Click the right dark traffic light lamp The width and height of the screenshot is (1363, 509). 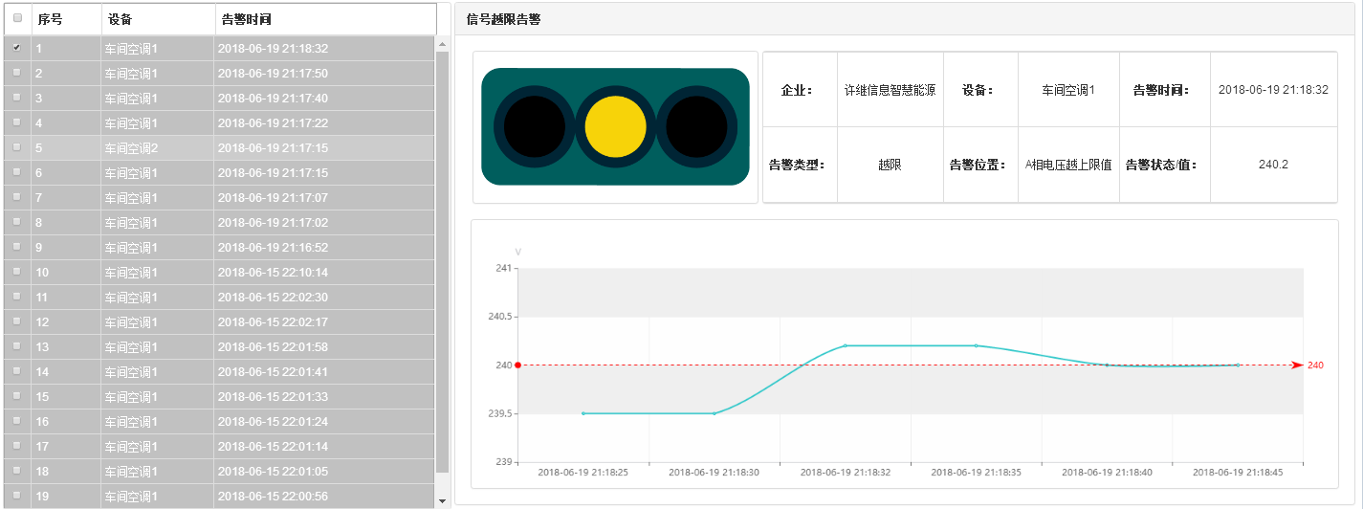coord(696,126)
